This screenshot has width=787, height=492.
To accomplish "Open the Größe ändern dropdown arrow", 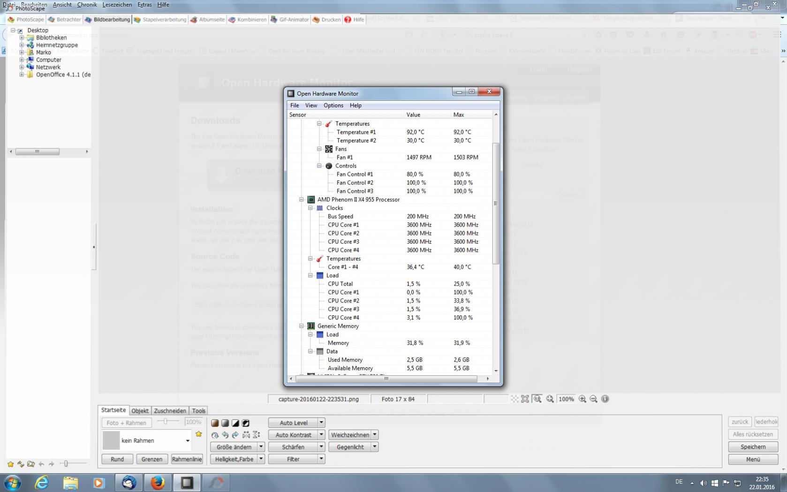I will click(x=261, y=447).
